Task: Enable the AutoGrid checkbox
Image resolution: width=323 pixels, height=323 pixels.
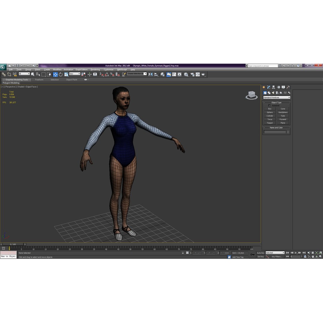Action: tap(269, 106)
